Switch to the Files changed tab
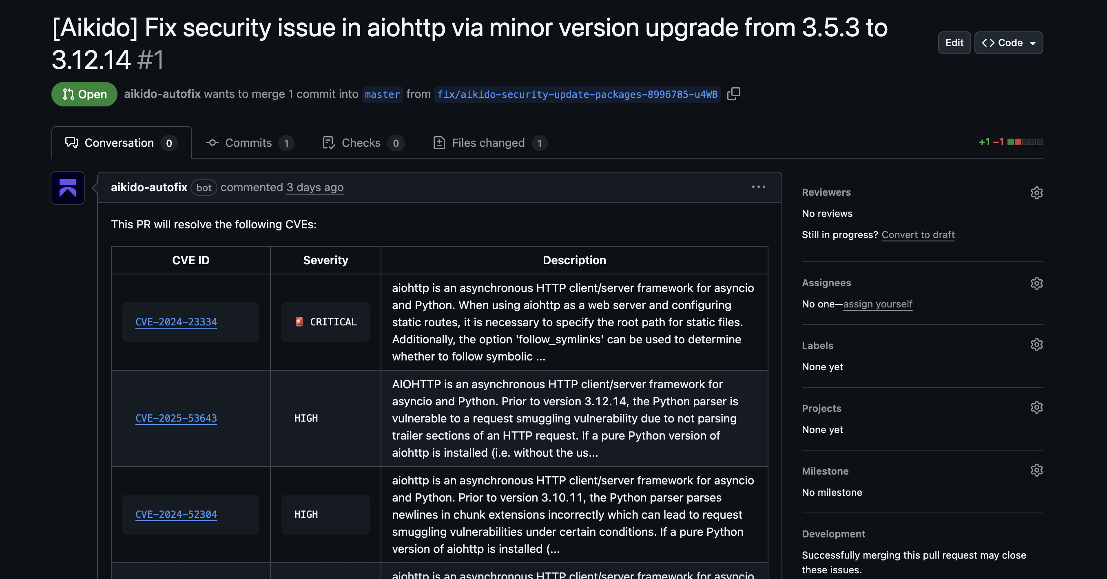Screen dimensions: 1107x579 (x=488, y=143)
